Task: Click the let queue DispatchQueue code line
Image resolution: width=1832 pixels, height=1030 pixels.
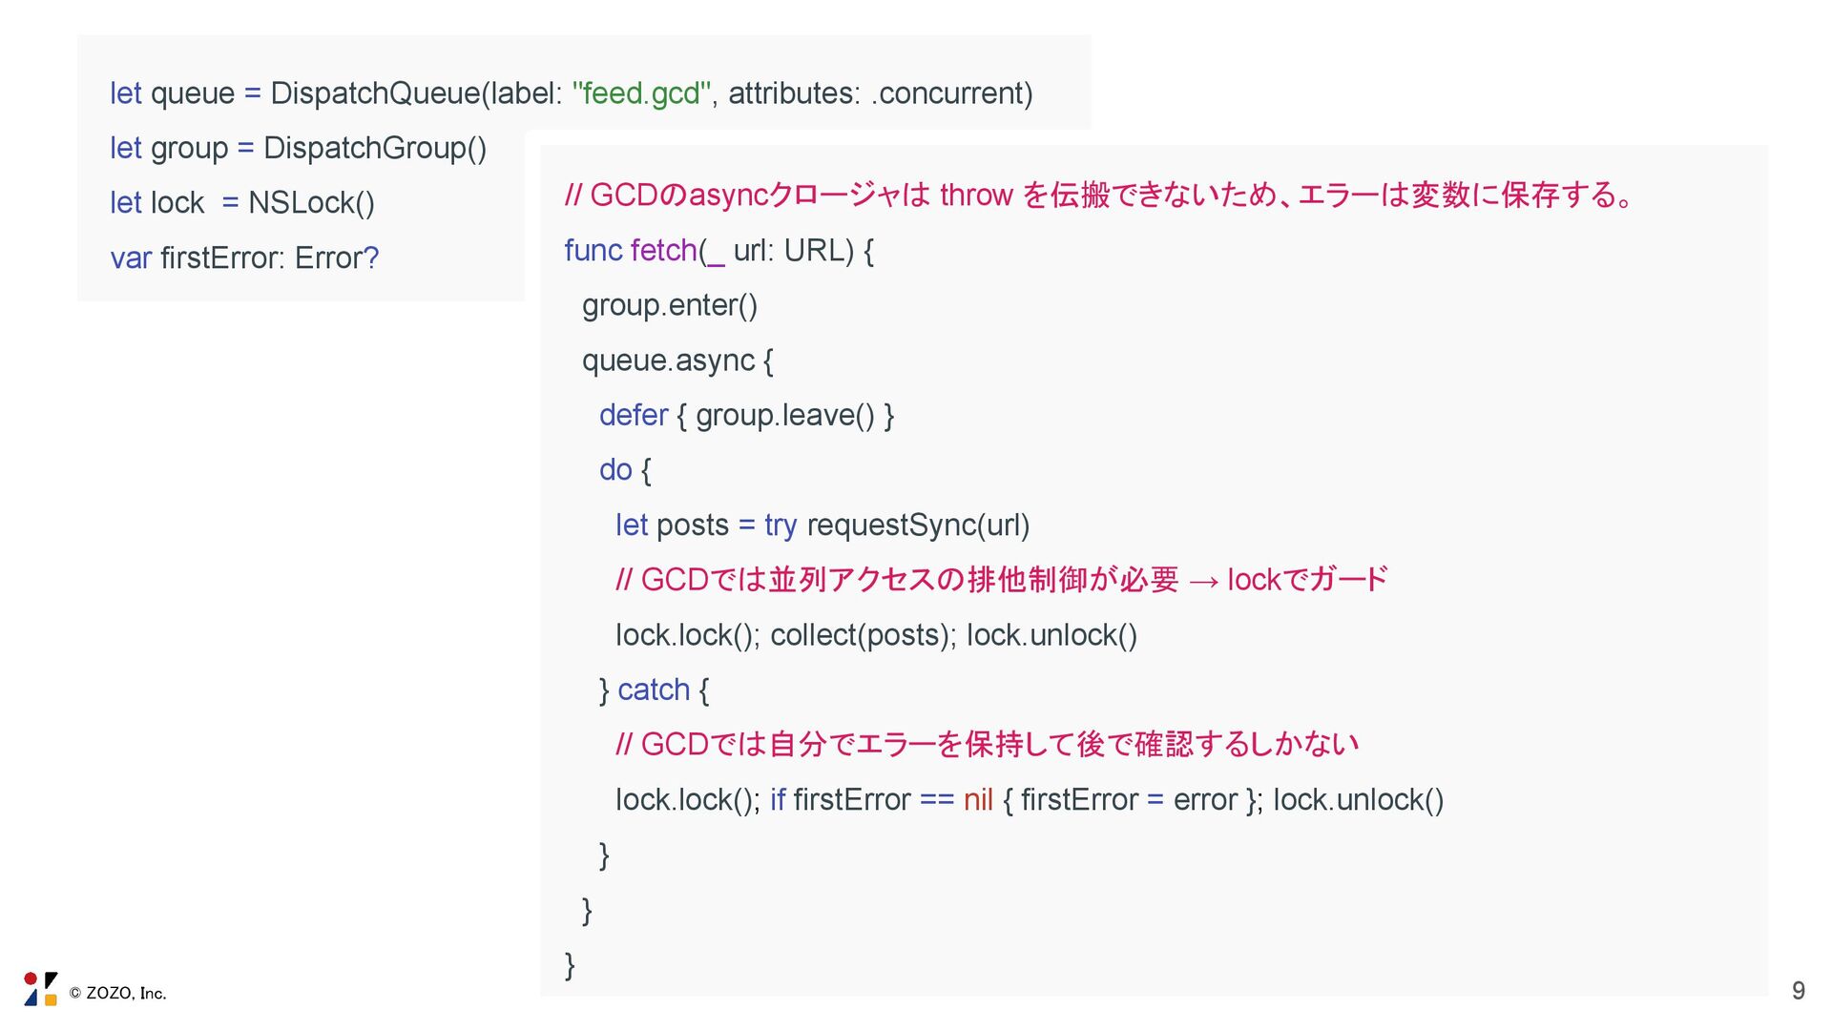Action: 571,93
